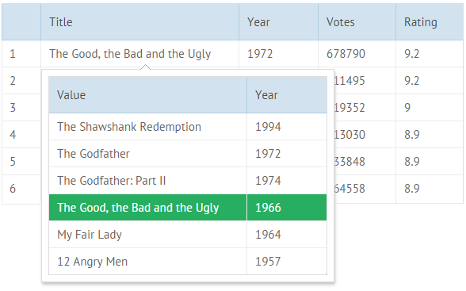Choose My Fair Lady from the list
The image size is (466, 291).
pyautogui.click(x=188, y=235)
